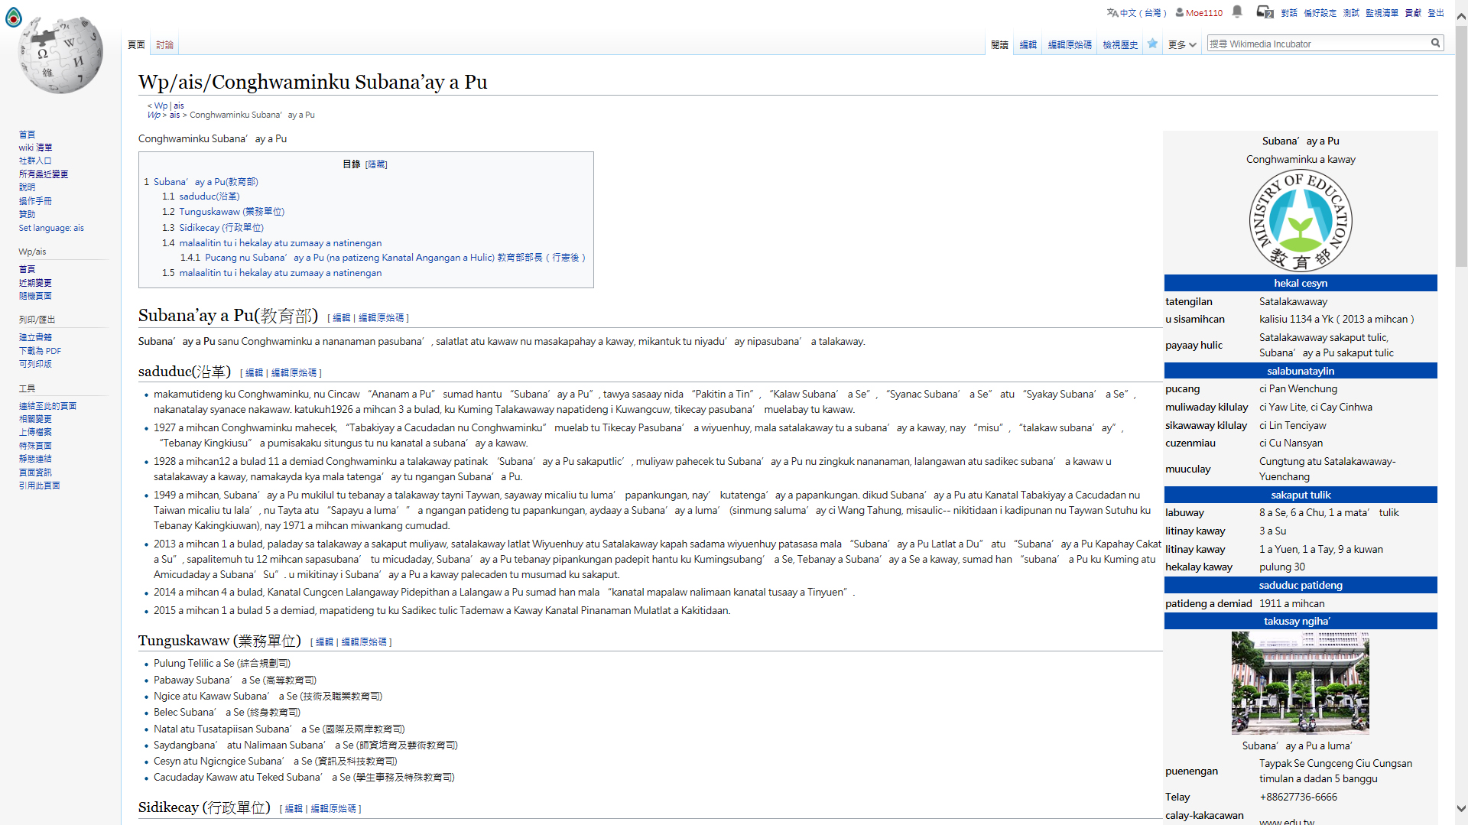Open the 測試 sandbox link
The height and width of the screenshot is (825, 1468).
pos(1351,13)
